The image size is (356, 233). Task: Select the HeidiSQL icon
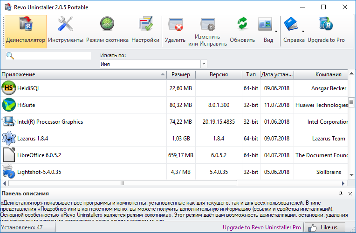pos(9,88)
